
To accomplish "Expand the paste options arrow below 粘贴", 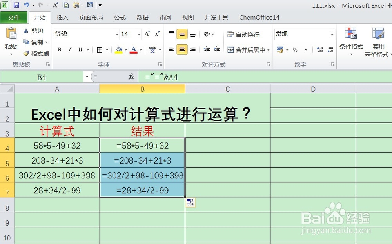I will (x=11, y=54).
